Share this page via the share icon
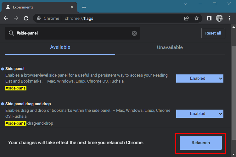The image size is (236, 157). pyautogui.click(x=187, y=18)
